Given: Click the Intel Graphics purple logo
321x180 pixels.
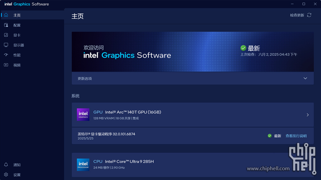Looking at the screenshot, I should pos(83,115).
